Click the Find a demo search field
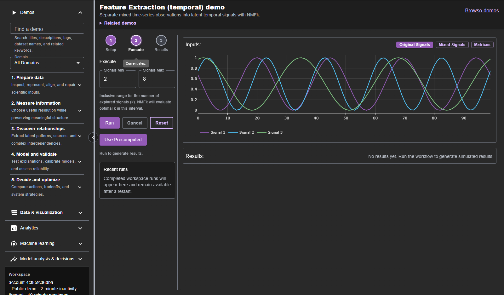504x295 pixels. [x=47, y=28]
